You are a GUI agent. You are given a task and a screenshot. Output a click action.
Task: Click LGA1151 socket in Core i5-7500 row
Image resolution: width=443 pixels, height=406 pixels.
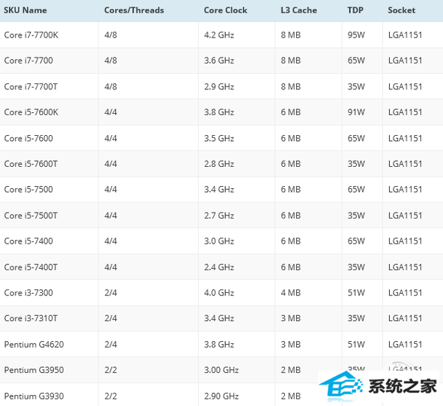tap(405, 189)
